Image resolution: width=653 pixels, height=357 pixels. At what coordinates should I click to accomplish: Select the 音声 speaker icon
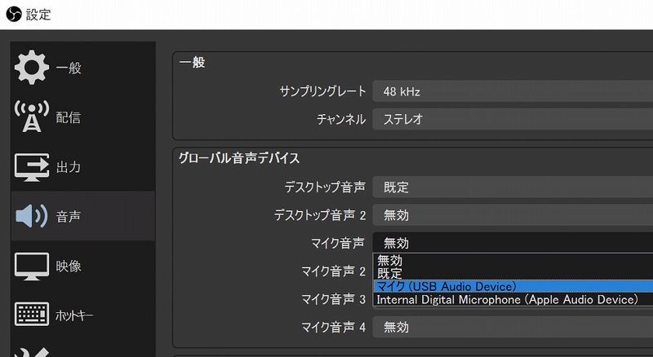pyautogui.click(x=32, y=216)
